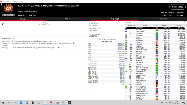Viewport: 187px width, 105px height.
Task: Show Re-Entry info tooltip
Action: pos(59,47)
